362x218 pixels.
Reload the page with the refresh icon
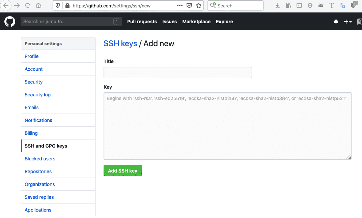click(x=28, y=5)
